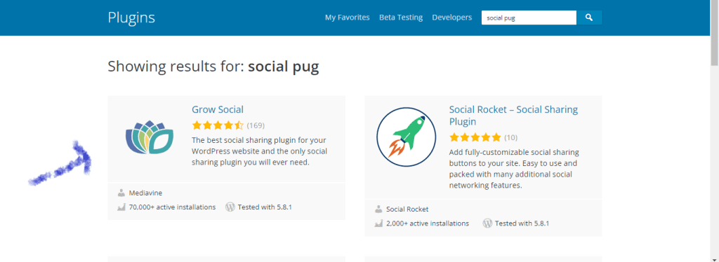
Task: Click WordPress logo beside Social Rocket Tested with
Action: point(487,223)
